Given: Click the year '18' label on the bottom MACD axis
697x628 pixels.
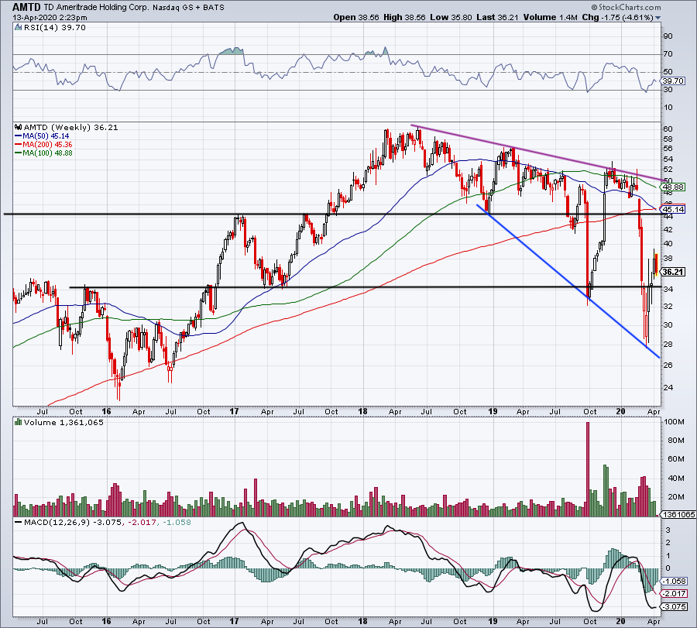Looking at the screenshot, I should (362, 621).
